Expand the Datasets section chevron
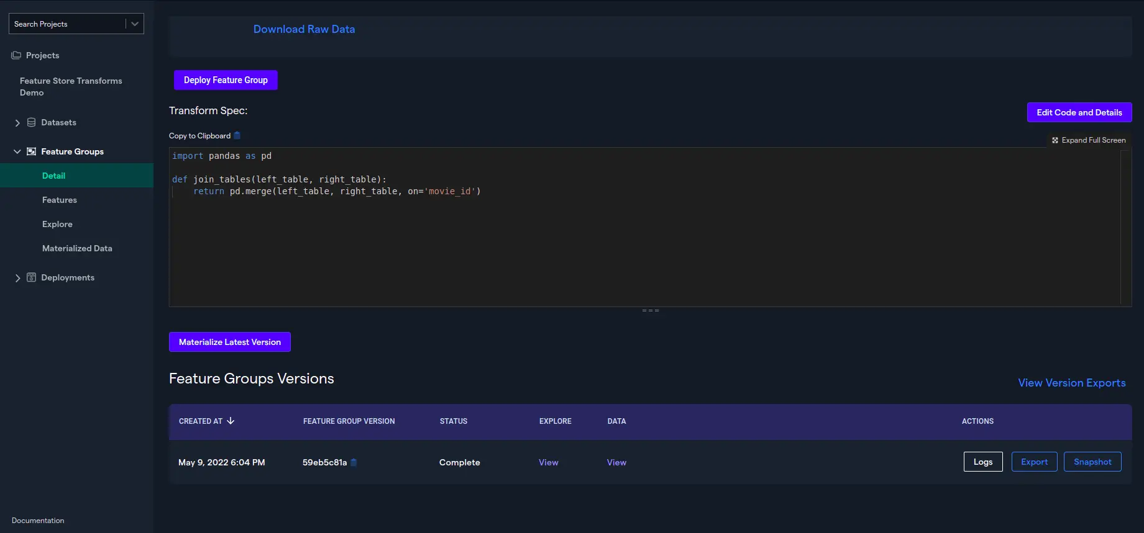 click(x=17, y=123)
